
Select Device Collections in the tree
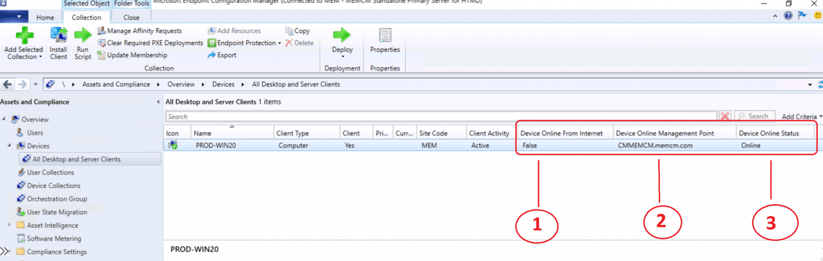[53, 185]
